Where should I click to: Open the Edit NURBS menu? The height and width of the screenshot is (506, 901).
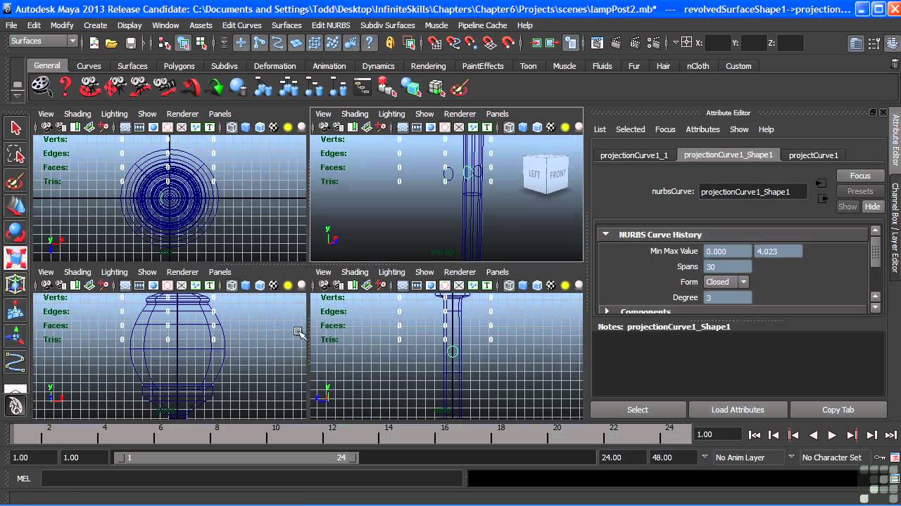coord(331,25)
